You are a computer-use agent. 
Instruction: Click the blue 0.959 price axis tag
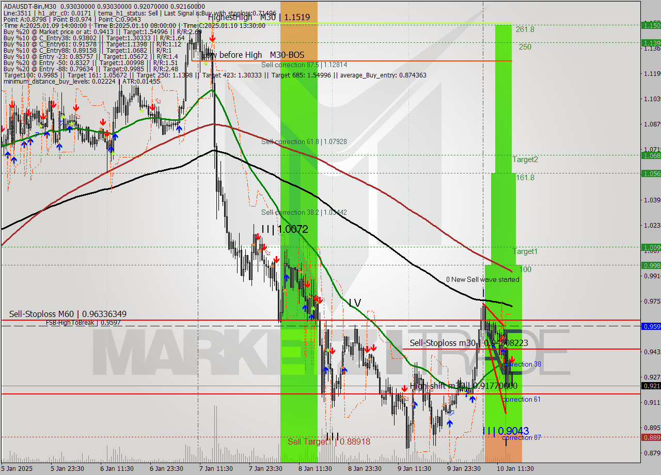[x=651, y=326]
